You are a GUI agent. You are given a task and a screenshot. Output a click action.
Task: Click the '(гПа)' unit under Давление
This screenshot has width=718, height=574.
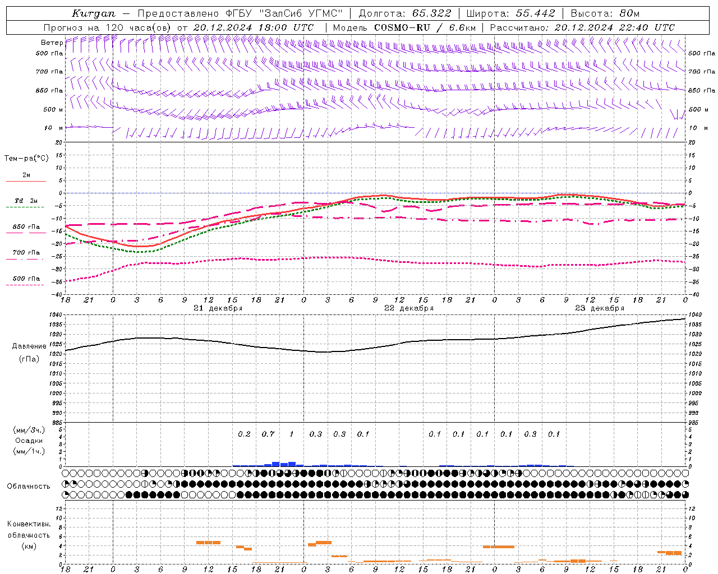(x=29, y=359)
